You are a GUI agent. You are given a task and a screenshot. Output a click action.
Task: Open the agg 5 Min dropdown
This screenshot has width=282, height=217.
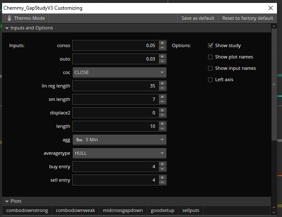click(119, 140)
